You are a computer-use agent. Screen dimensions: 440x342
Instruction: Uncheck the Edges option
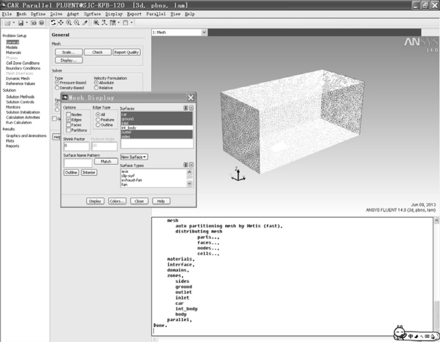tap(68, 120)
